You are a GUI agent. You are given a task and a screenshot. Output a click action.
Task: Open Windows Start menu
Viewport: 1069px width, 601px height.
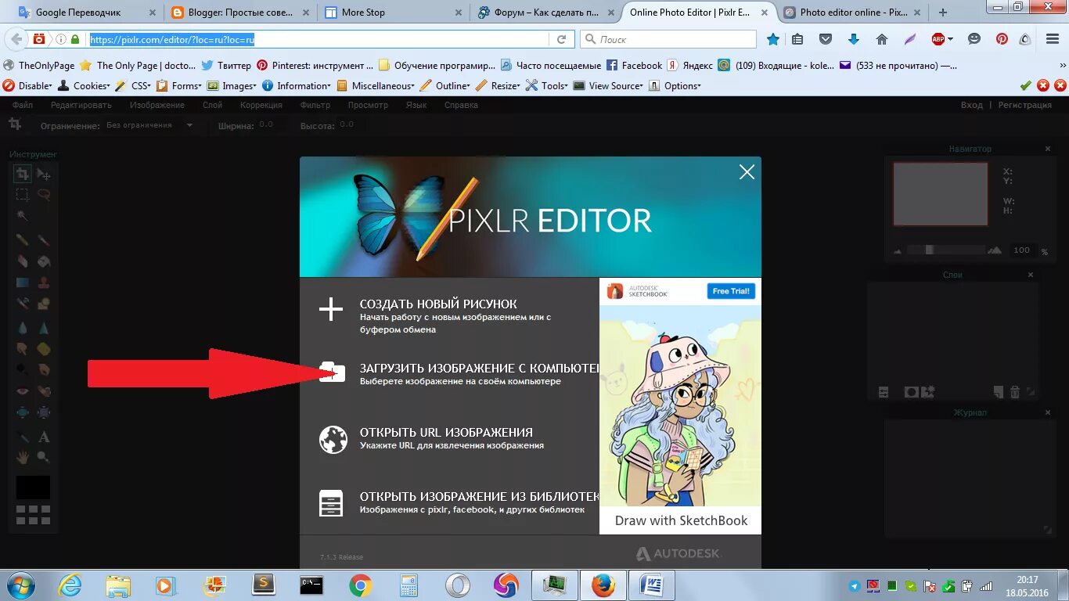[x=20, y=585]
